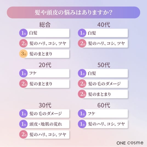Click the 30代 section heading
The image size is (147, 147).
45,105
